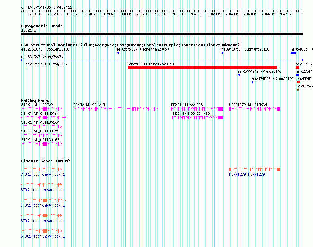The height and width of the screenshot is (247, 313).
Task: Click the 70310k ruler position label
Action: 36,14
